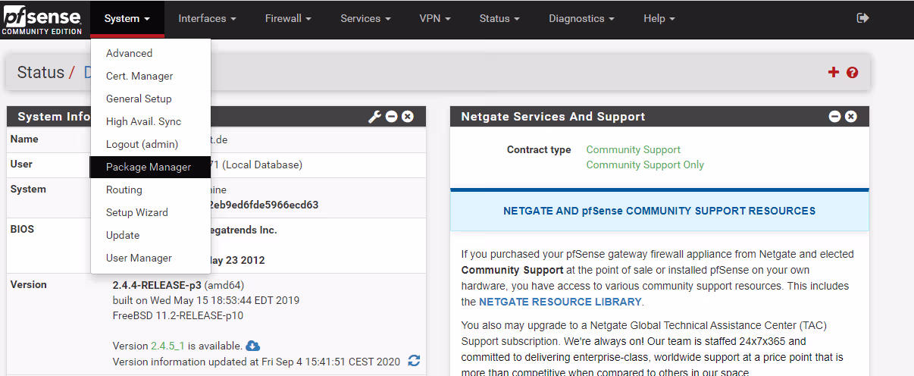Viewport: 914px width, 376px height.
Task: Close the System Information widget
Action: (x=408, y=117)
